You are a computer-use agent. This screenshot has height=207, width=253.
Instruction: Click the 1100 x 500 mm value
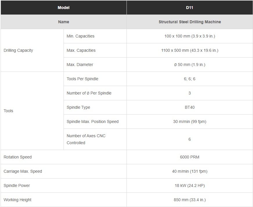[x=189, y=50]
